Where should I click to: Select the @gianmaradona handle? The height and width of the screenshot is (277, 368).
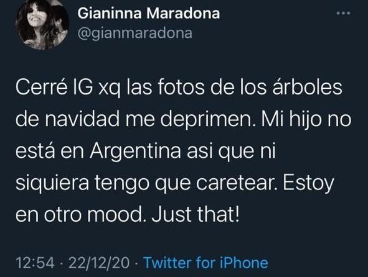[x=135, y=34]
